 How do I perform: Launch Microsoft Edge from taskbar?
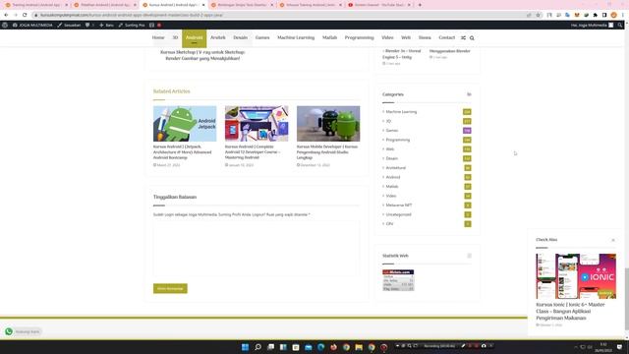pyautogui.click(x=321, y=347)
